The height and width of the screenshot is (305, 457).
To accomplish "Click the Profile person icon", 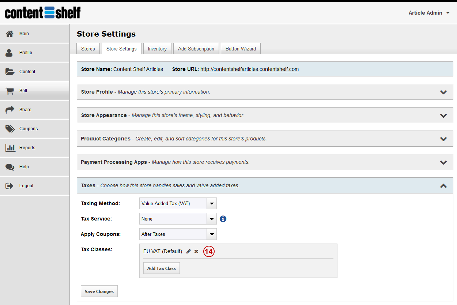I will point(10,53).
